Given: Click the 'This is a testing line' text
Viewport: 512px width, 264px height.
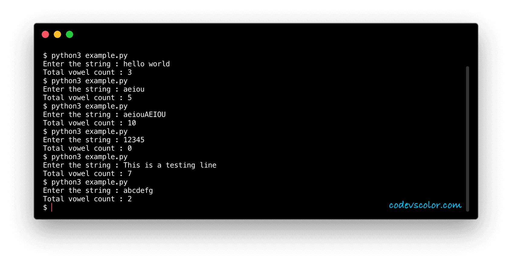Looking at the screenshot, I should tap(170, 165).
